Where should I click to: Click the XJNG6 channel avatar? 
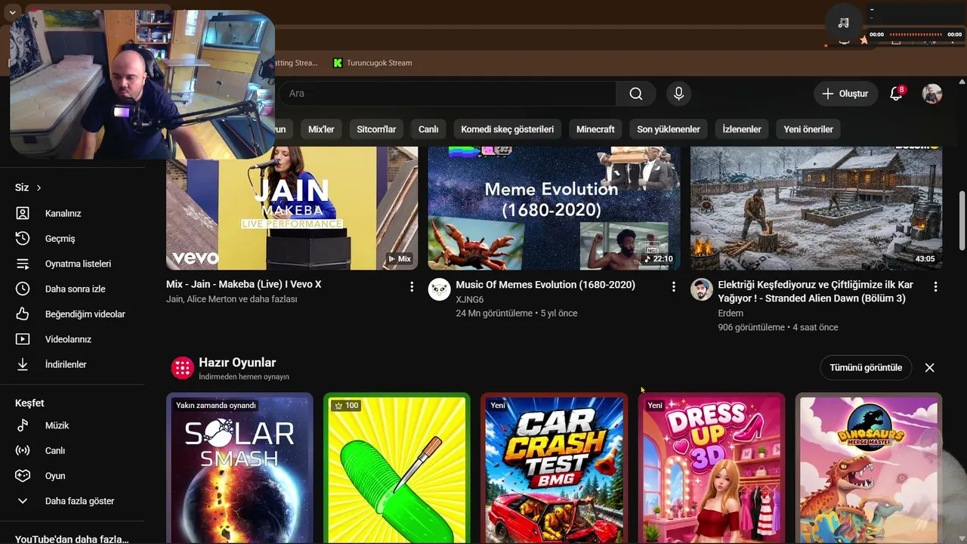439,289
